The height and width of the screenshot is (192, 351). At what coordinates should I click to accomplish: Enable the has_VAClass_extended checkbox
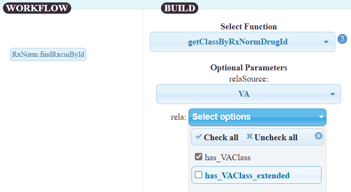click(198, 175)
